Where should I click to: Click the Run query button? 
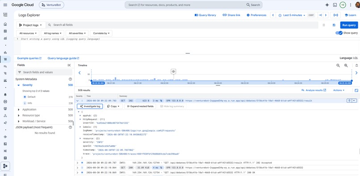click(349, 25)
